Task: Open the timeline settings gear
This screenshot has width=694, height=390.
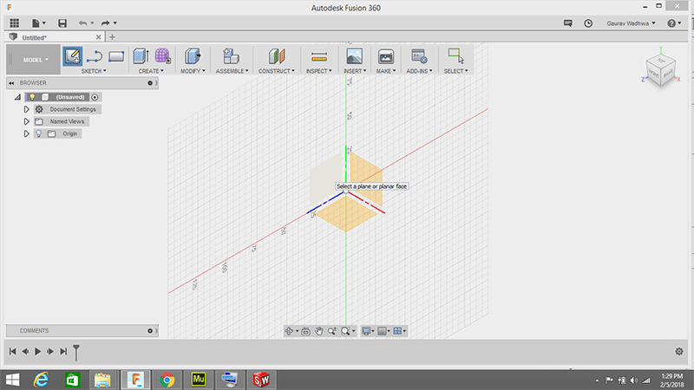Action: pos(679,352)
